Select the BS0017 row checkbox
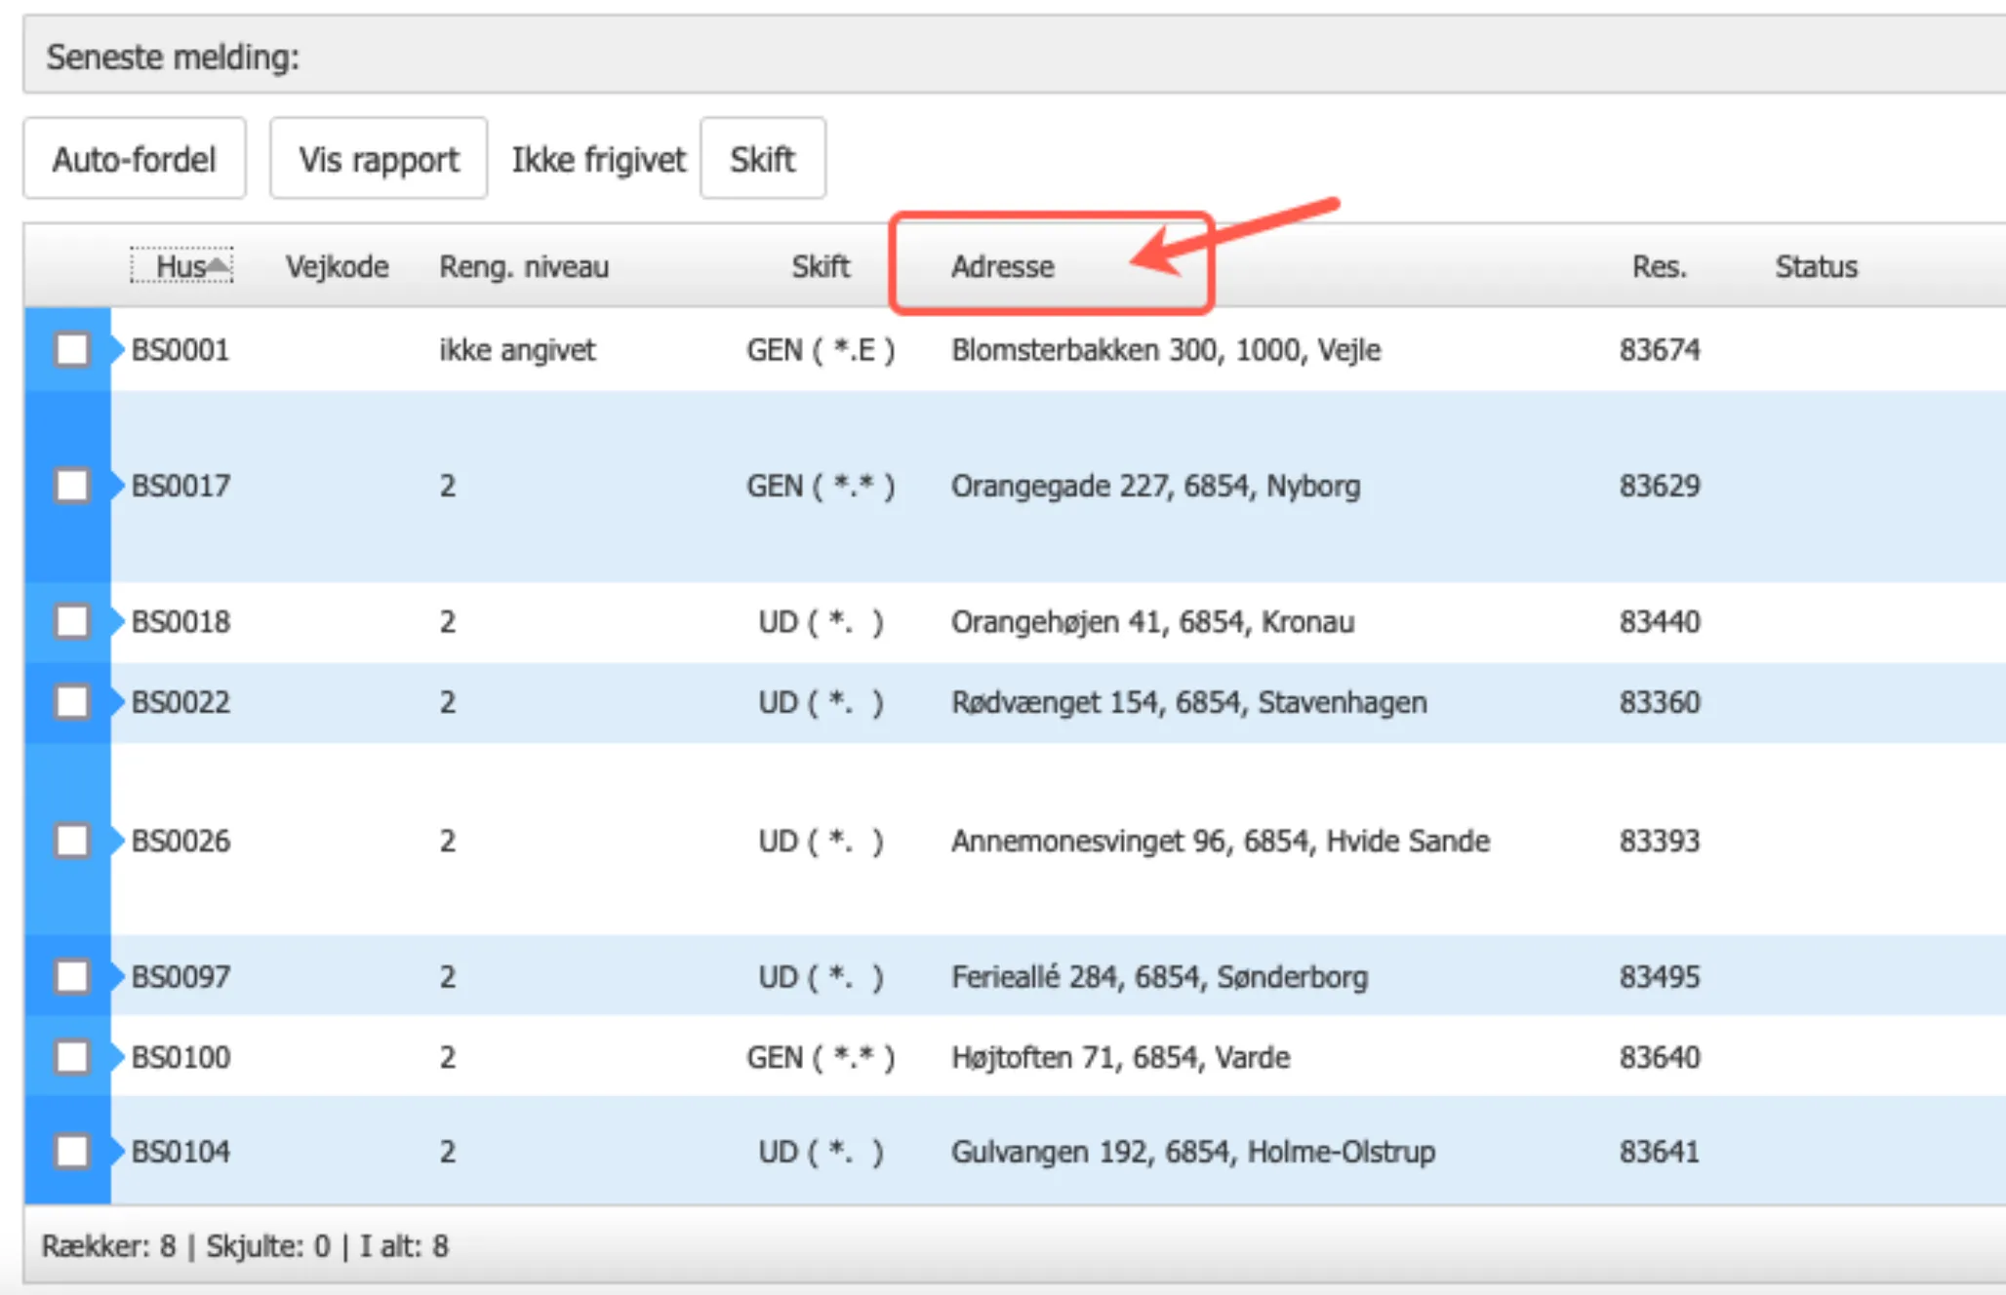This screenshot has width=2006, height=1295. point(72,485)
